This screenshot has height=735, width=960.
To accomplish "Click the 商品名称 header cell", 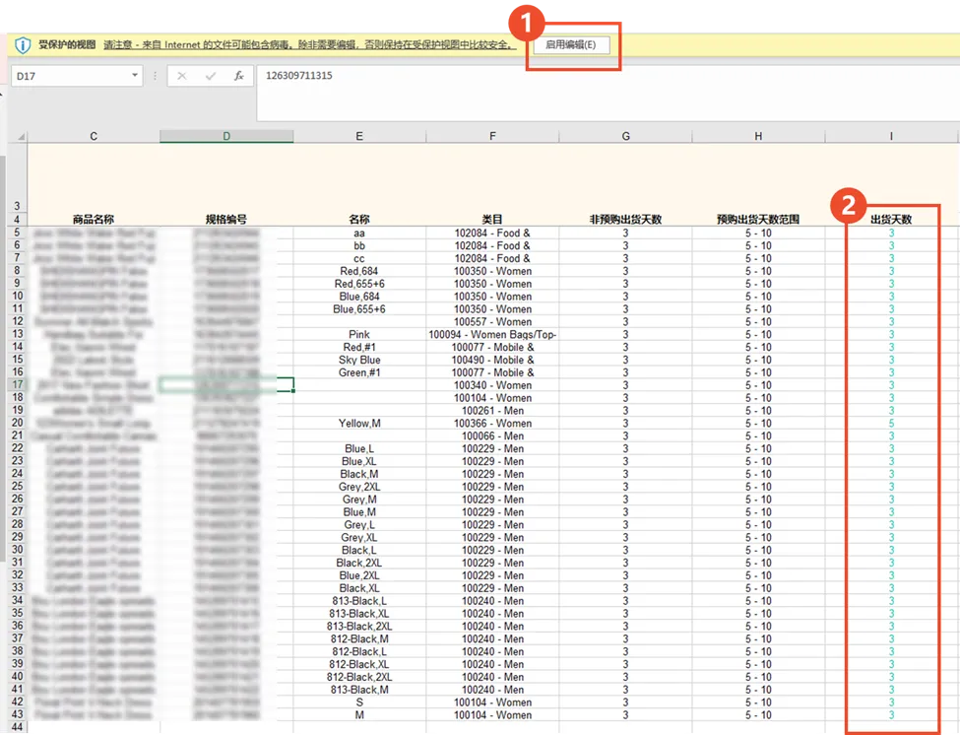I will click(94, 220).
